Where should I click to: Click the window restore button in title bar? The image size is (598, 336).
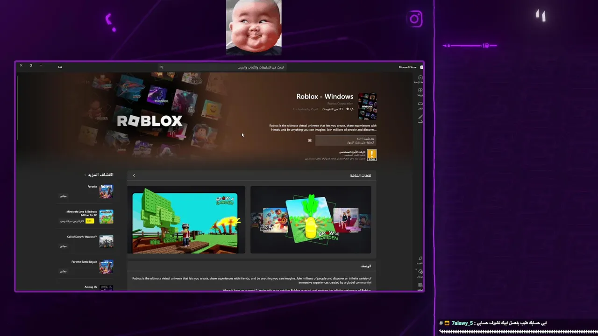[31, 65]
